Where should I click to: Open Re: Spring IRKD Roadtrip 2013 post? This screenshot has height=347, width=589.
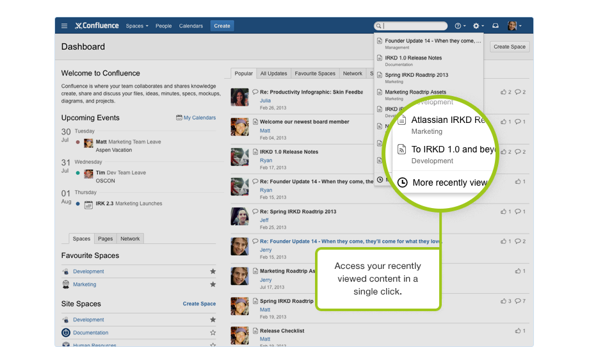point(298,211)
